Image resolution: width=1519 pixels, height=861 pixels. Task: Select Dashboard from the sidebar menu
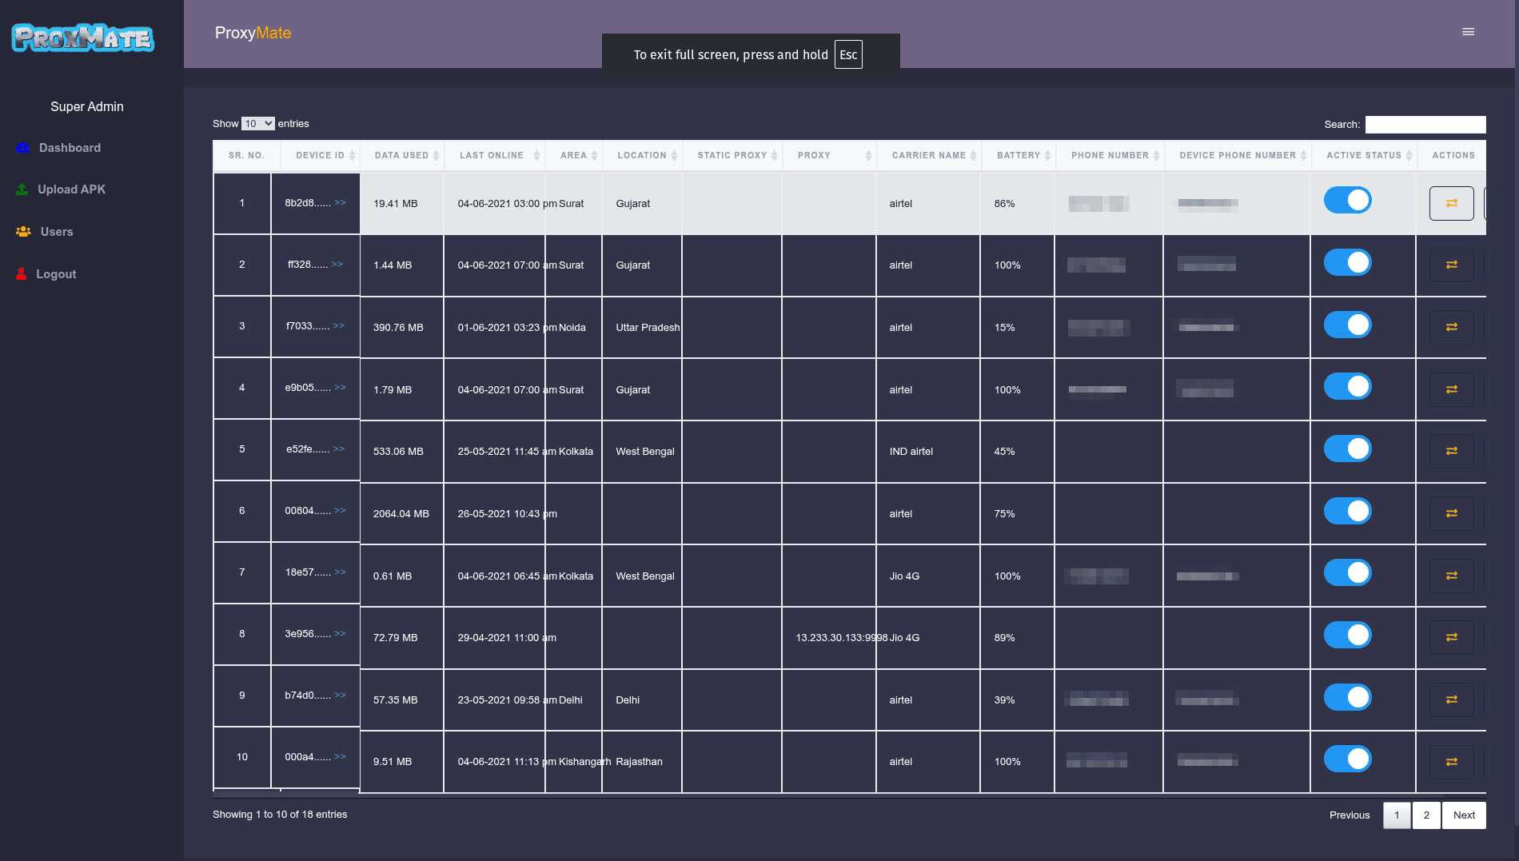tap(70, 147)
